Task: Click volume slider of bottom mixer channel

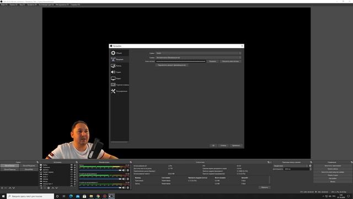Action: [x=100, y=187]
